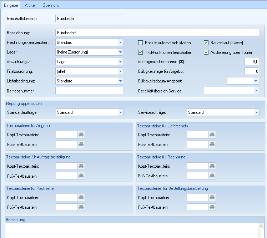
Task: Open the Rechnungskennzeichen dropdown
Action: pyautogui.click(x=120, y=43)
